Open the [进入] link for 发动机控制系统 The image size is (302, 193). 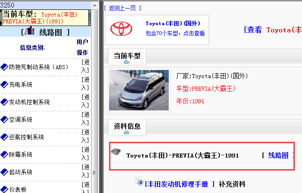point(85,101)
